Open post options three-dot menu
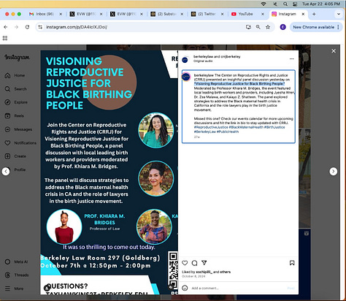This screenshot has width=346, height=301. [x=292, y=59]
